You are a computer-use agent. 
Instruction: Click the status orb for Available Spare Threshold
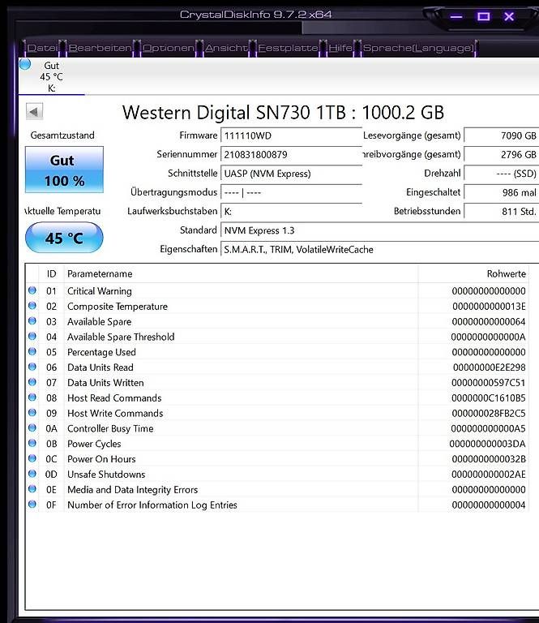(x=32, y=336)
